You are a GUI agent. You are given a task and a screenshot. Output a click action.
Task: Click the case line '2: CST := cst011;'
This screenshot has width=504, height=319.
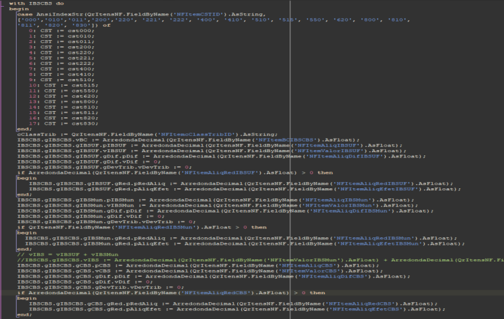click(x=61, y=42)
